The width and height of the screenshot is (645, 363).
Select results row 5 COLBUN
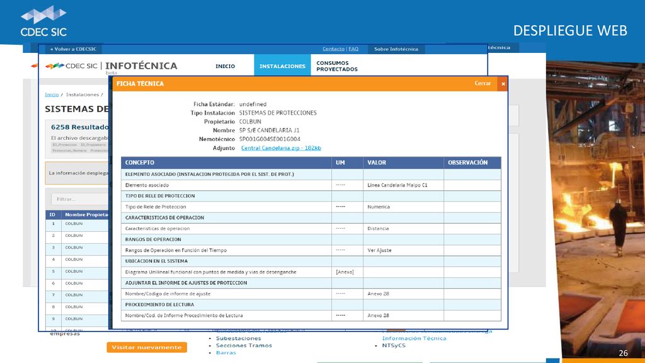point(77,272)
